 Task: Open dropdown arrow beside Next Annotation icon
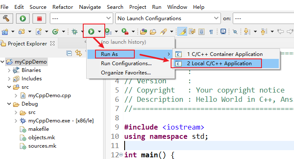[255, 32]
